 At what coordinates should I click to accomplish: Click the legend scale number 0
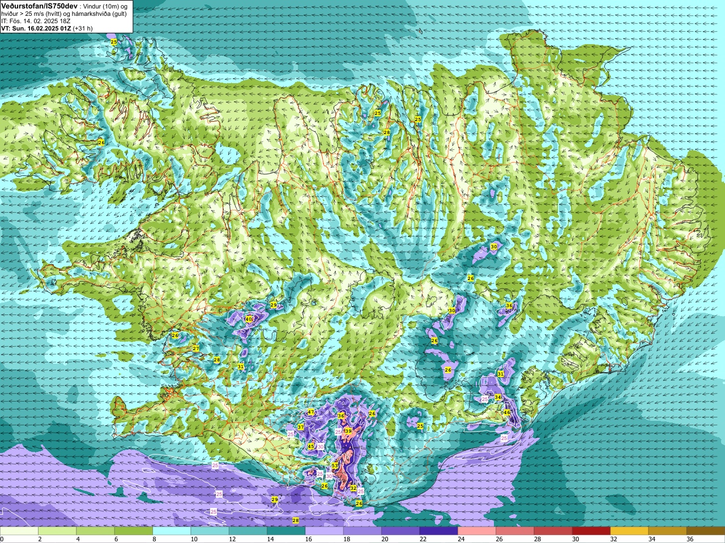[x=2, y=539]
